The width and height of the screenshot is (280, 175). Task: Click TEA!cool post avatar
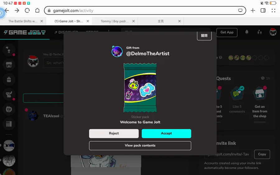(33, 116)
